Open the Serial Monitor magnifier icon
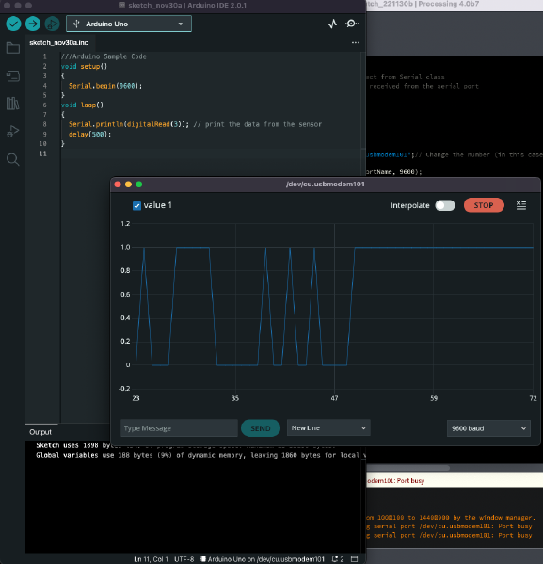 tap(352, 24)
